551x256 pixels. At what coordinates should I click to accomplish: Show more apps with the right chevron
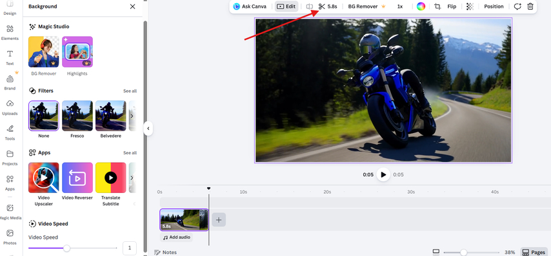pyautogui.click(x=132, y=178)
